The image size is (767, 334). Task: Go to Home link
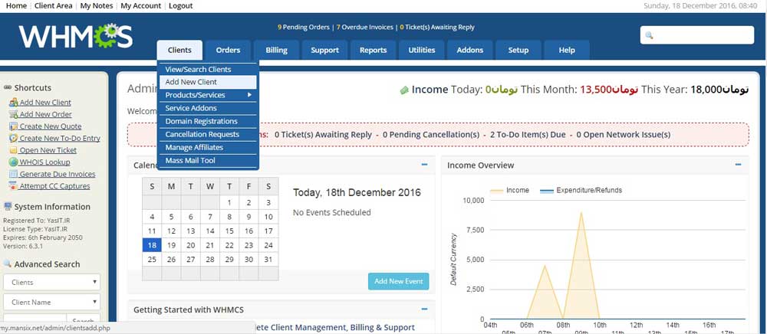16,6
